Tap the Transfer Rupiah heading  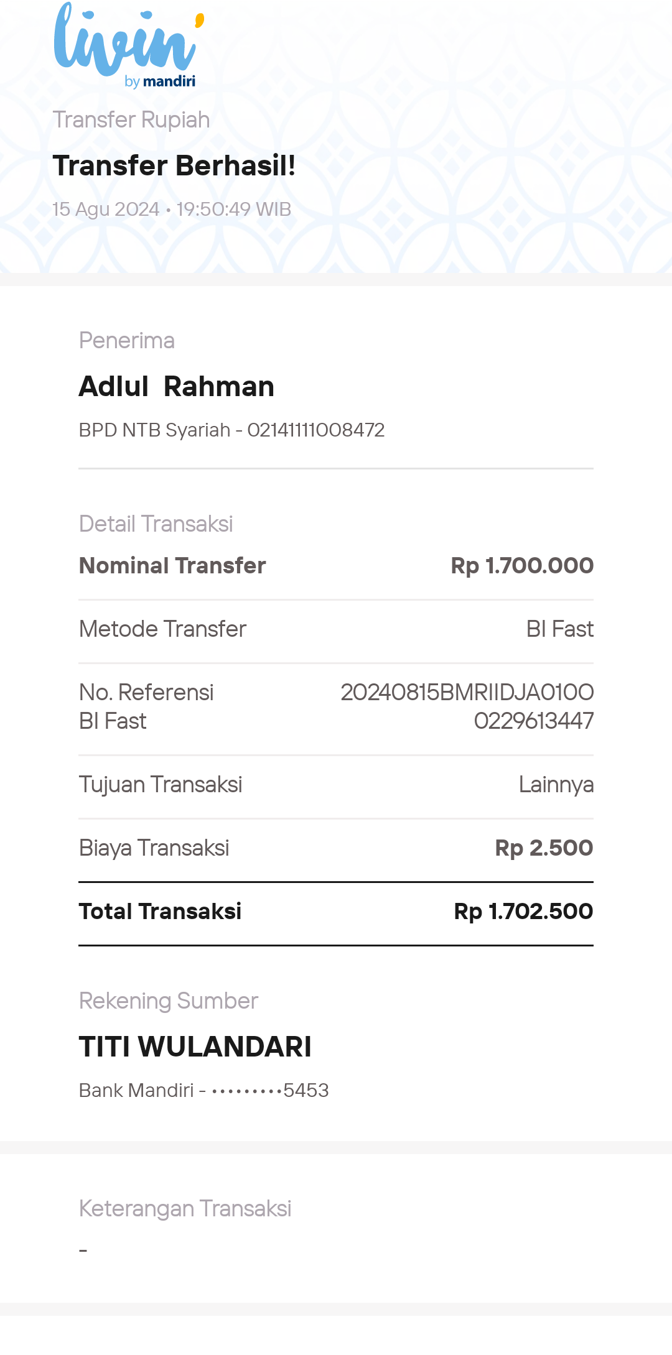pyautogui.click(x=131, y=120)
